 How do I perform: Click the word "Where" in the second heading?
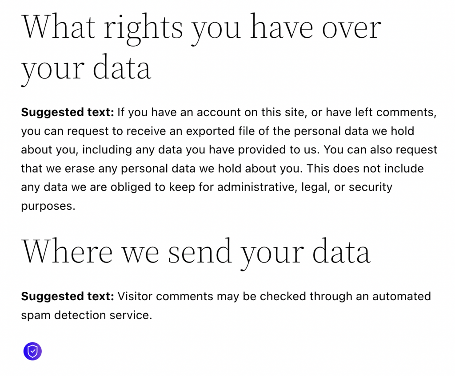[67, 251]
